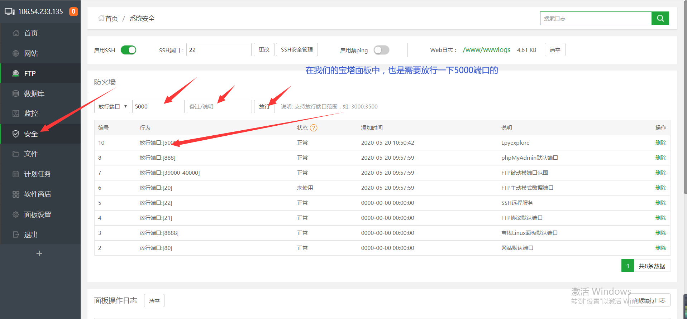Open SSH安全管理
This screenshot has width=687, height=319.
[297, 50]
